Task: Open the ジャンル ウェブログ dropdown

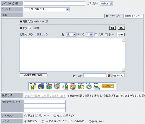Action: pos(46,9)
